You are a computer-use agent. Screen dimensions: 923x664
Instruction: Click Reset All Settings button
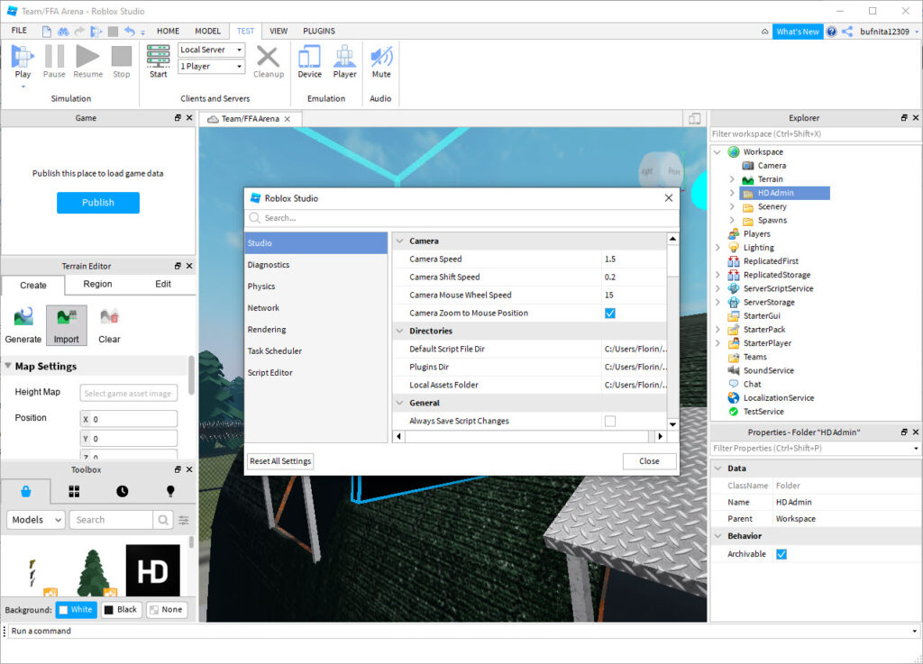point(280,461)
